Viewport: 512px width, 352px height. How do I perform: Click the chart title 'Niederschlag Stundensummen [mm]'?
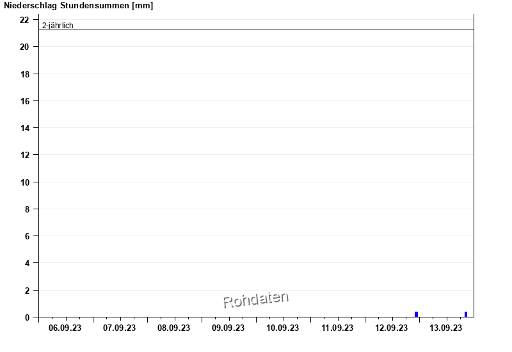point(78,6)
